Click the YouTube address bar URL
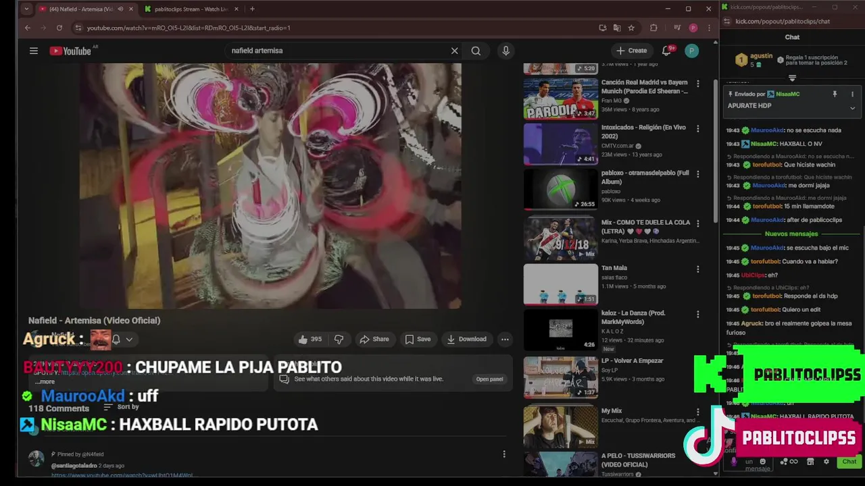Screen dimensions: 865x486 (x=189, y=28)
